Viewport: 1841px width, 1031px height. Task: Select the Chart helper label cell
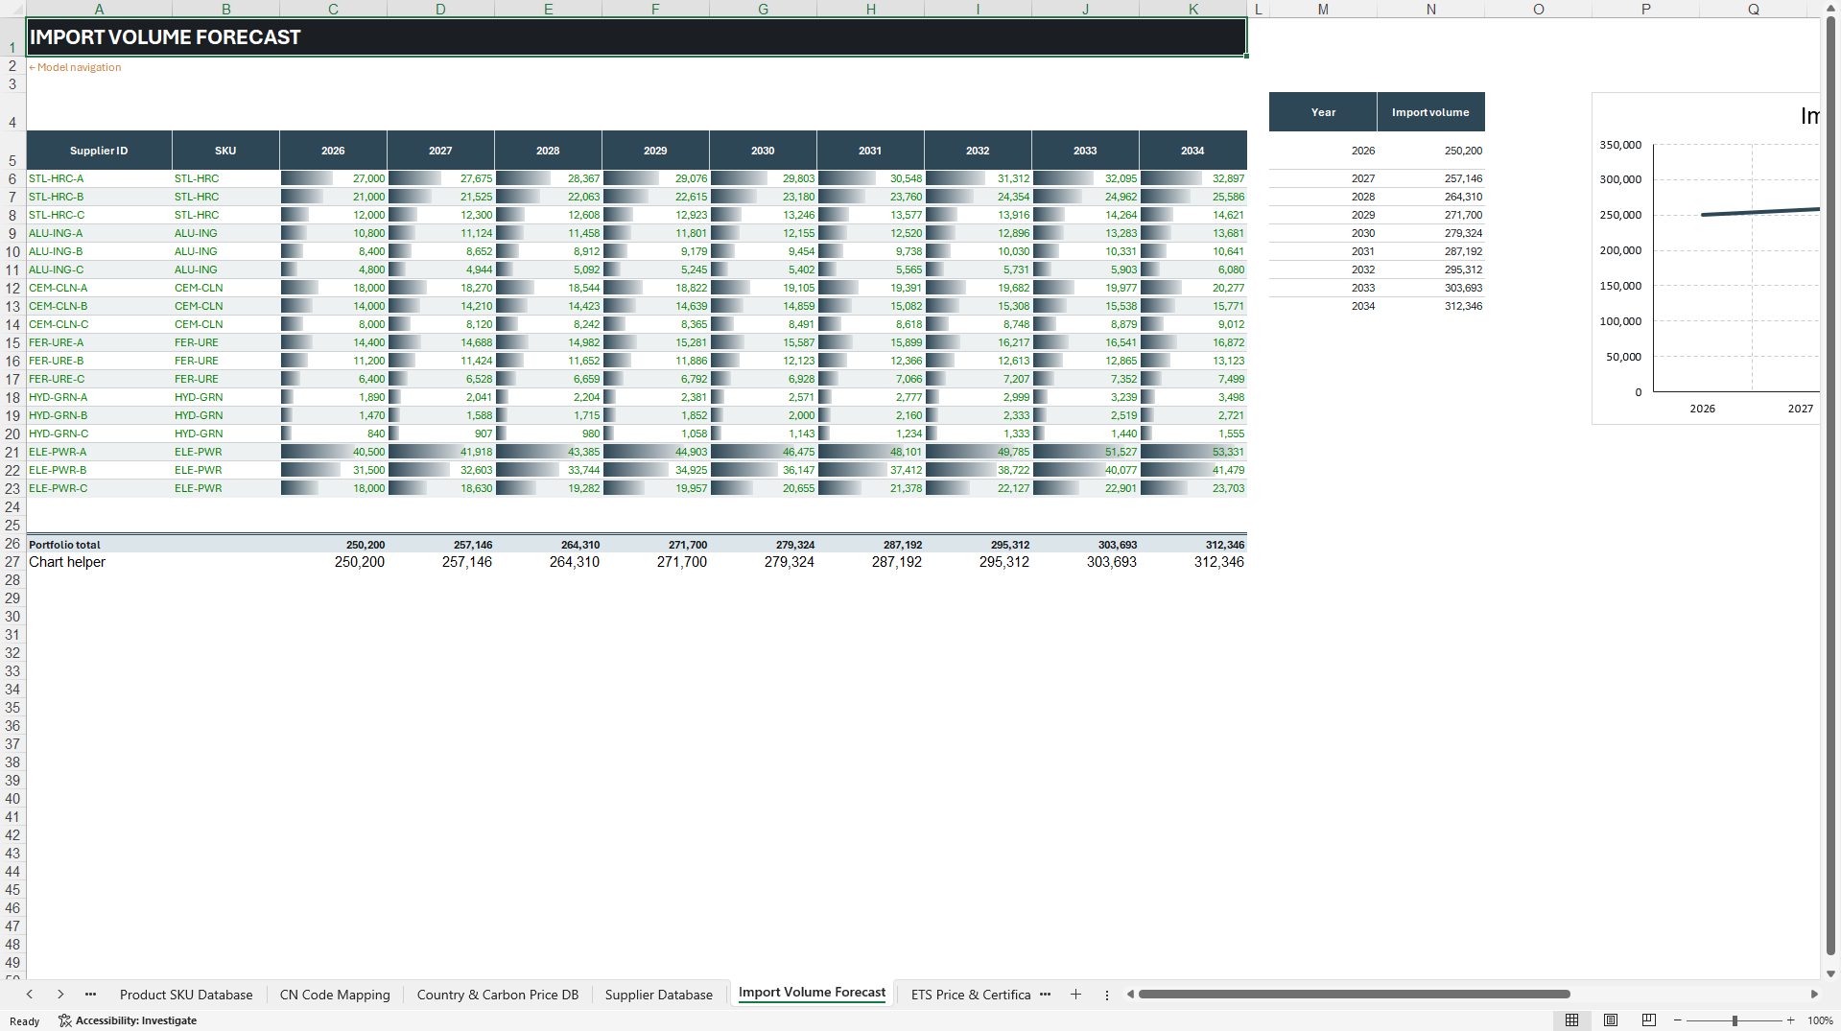99,562
